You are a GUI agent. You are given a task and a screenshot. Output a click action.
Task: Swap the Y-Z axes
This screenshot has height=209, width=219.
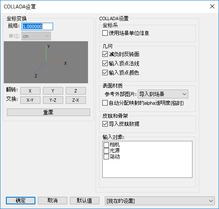(53, 100)
